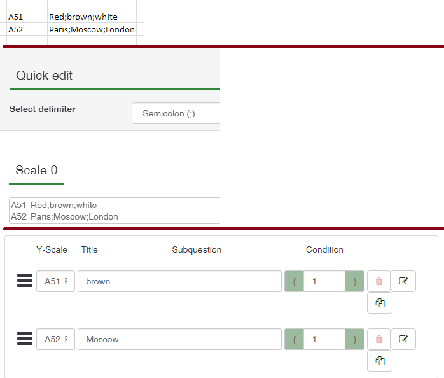Image resolution: width=444 pixels, height=378 pixels.
Task: Focus the Moscow subquestion text field
Action: pos(179,339)
